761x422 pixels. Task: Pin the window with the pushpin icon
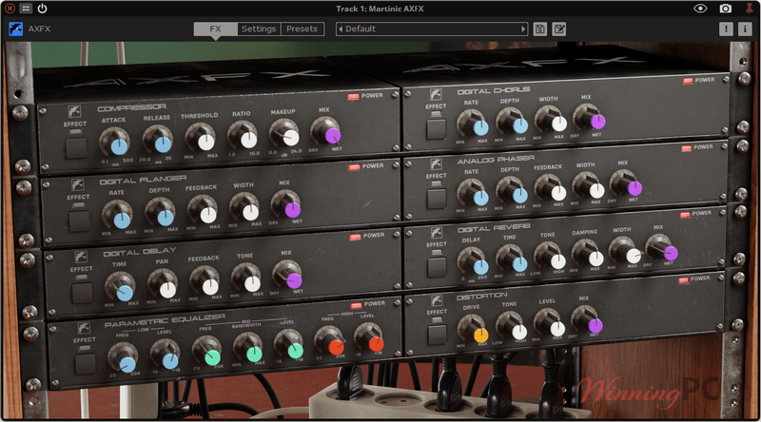click(750, 9)
